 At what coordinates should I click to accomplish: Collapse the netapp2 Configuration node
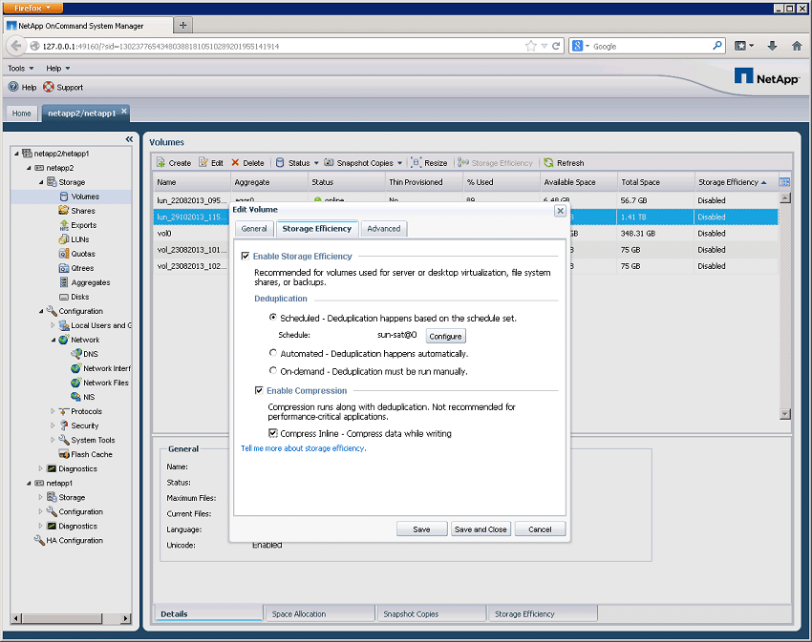tap(41, 311)
